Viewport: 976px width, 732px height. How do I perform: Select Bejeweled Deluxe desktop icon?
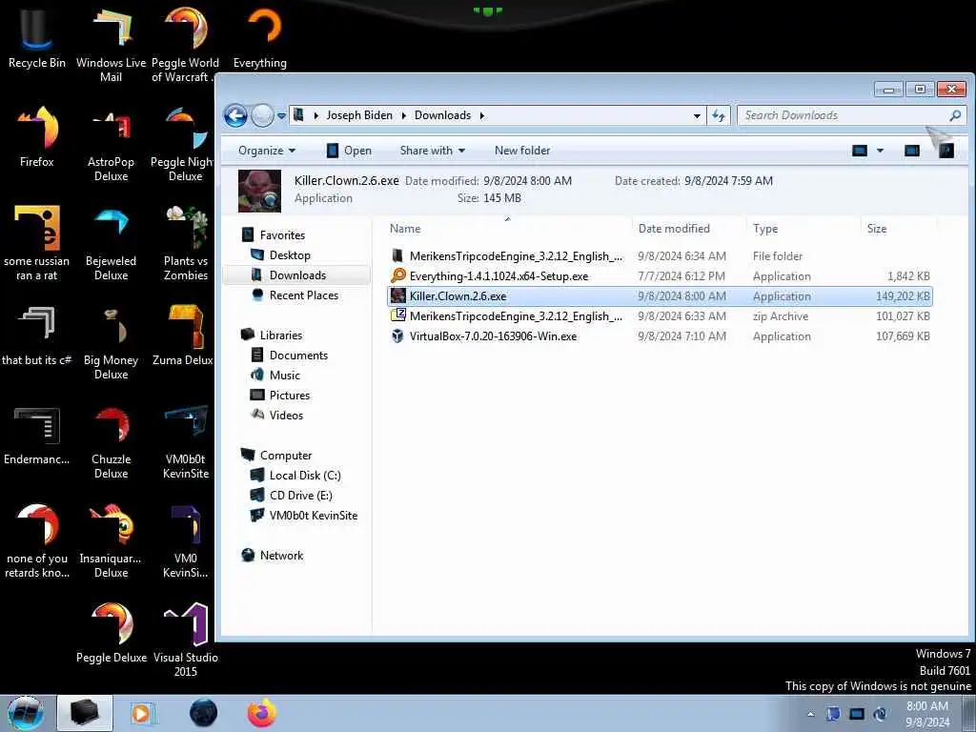coord(111,244)
